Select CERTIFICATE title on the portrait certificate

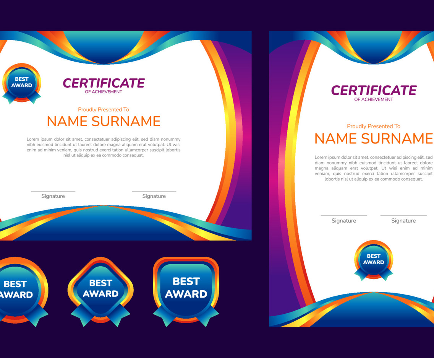[374, 90]
